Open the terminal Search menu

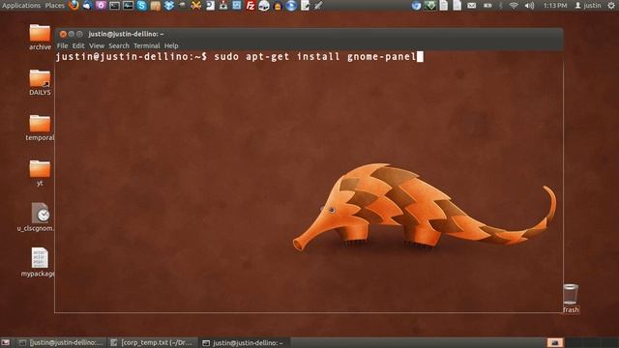pyautogui.click(x=119, y=45)
